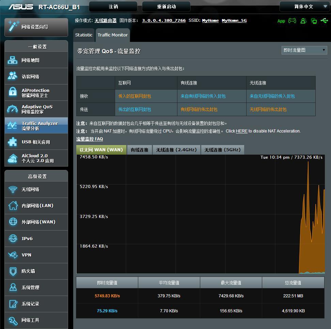This screenshot has height=329, width=331.
Task: Open the guest network status icon
Action: (x=303, y=21)
